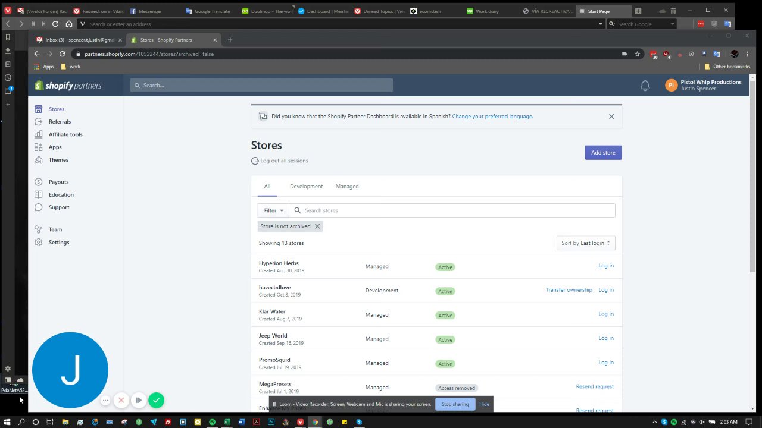
Task: Log in to havecbdlove store
Action: pos(606,290)
